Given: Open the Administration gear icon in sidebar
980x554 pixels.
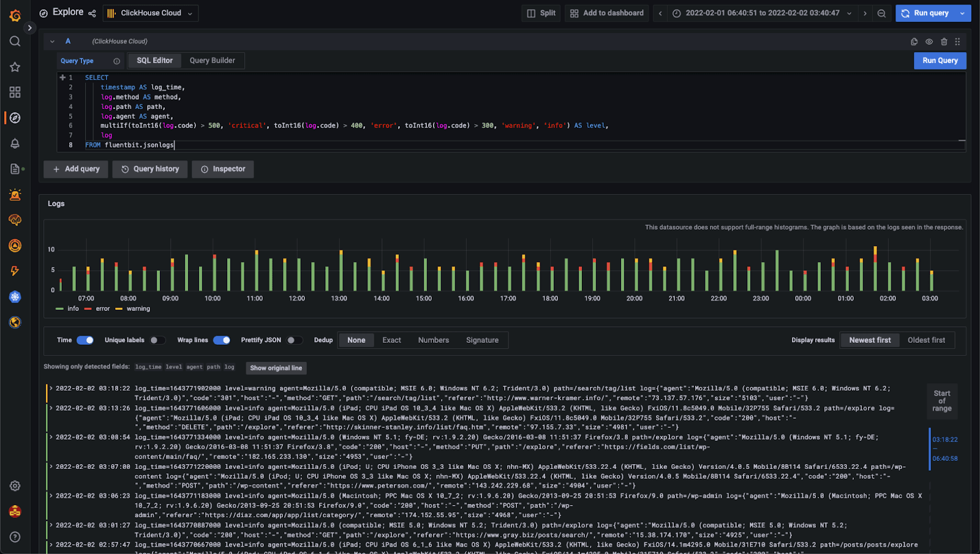Looking at the screenshot, I should (15, 485).
